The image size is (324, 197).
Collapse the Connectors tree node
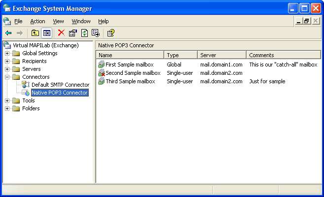(7, 77)
